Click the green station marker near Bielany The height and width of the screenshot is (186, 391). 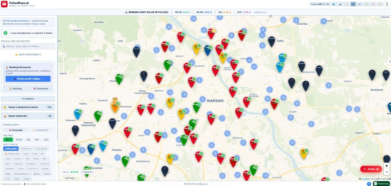[167, 65]
